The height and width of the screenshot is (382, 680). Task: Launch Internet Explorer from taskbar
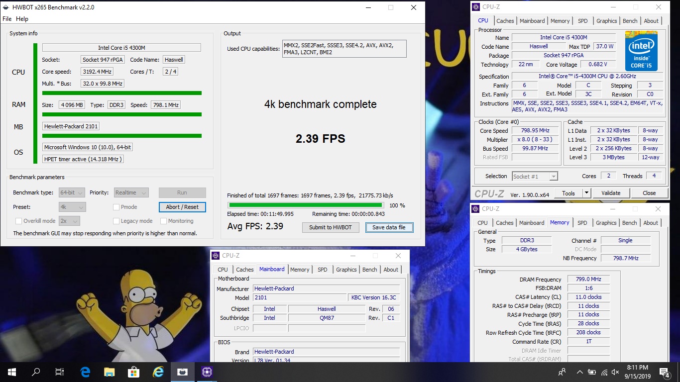tap(158, 372)
